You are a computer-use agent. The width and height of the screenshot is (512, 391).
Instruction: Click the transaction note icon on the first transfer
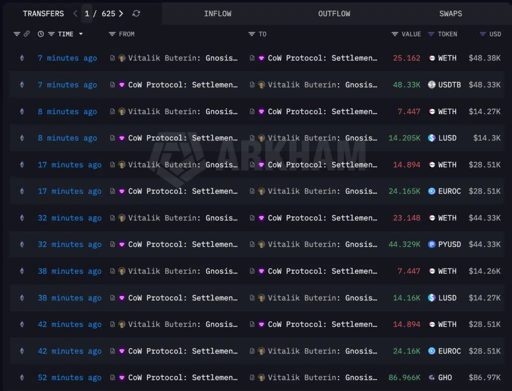pos(113,58)
